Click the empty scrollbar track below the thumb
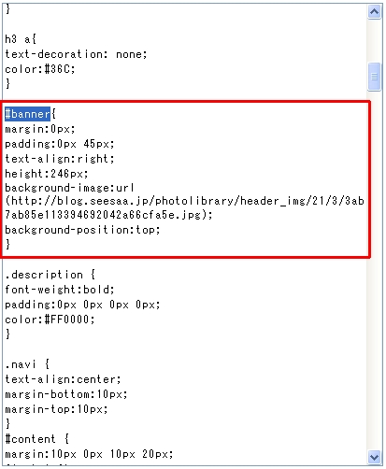The image size is (386, 469). (374, 270)
